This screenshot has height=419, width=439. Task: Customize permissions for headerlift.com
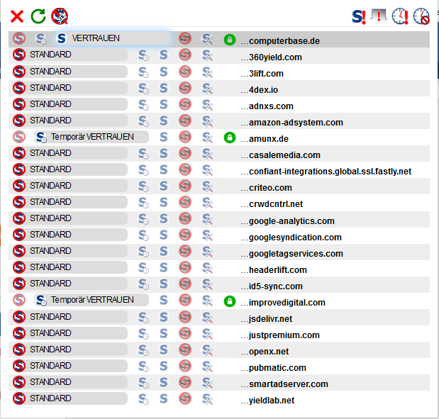pyautogui.click(x=208, y=268)
